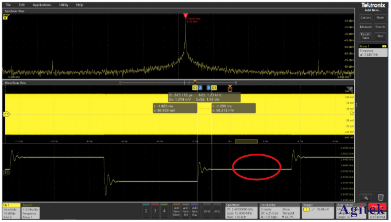The width and height of the screenshot is (391, 222).
Task: Click the T1 trend waveform handle
Action: [6, 173]
